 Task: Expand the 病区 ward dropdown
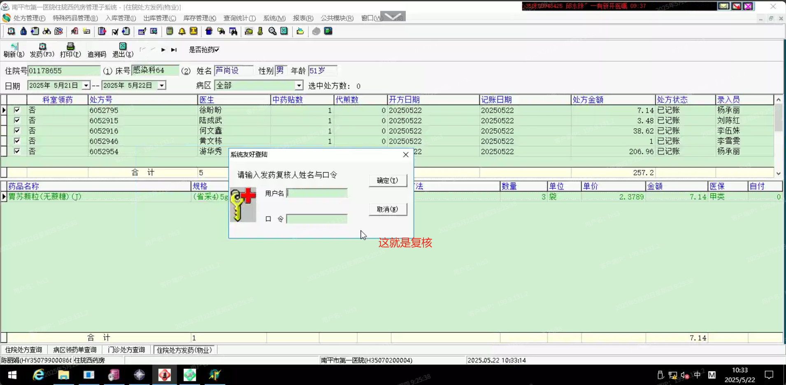point(299,86)
